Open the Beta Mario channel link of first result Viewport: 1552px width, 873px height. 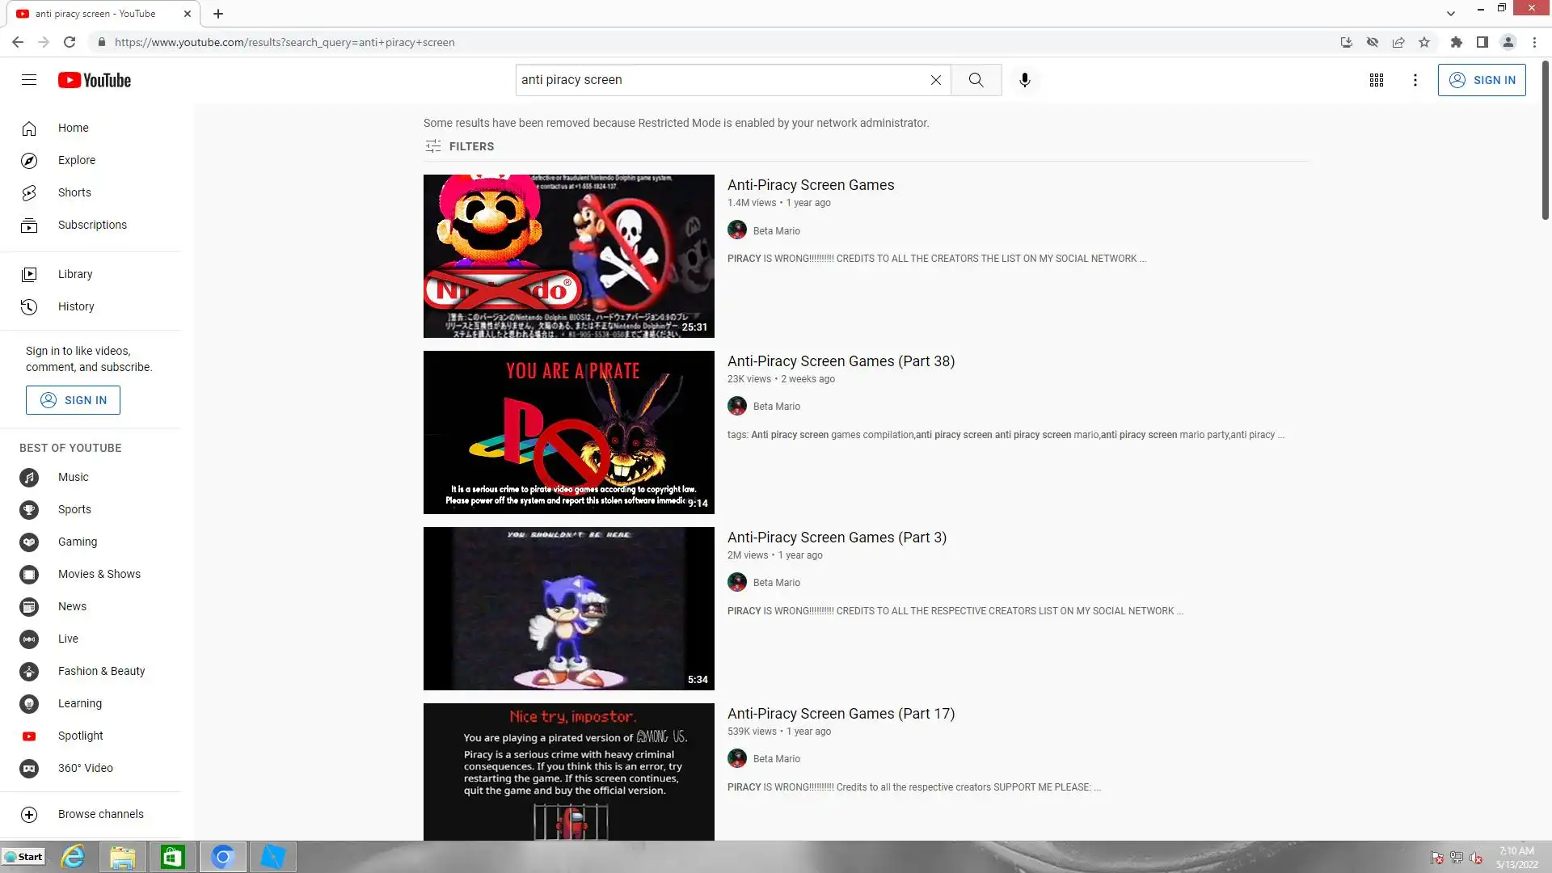[x=776, y=230]
